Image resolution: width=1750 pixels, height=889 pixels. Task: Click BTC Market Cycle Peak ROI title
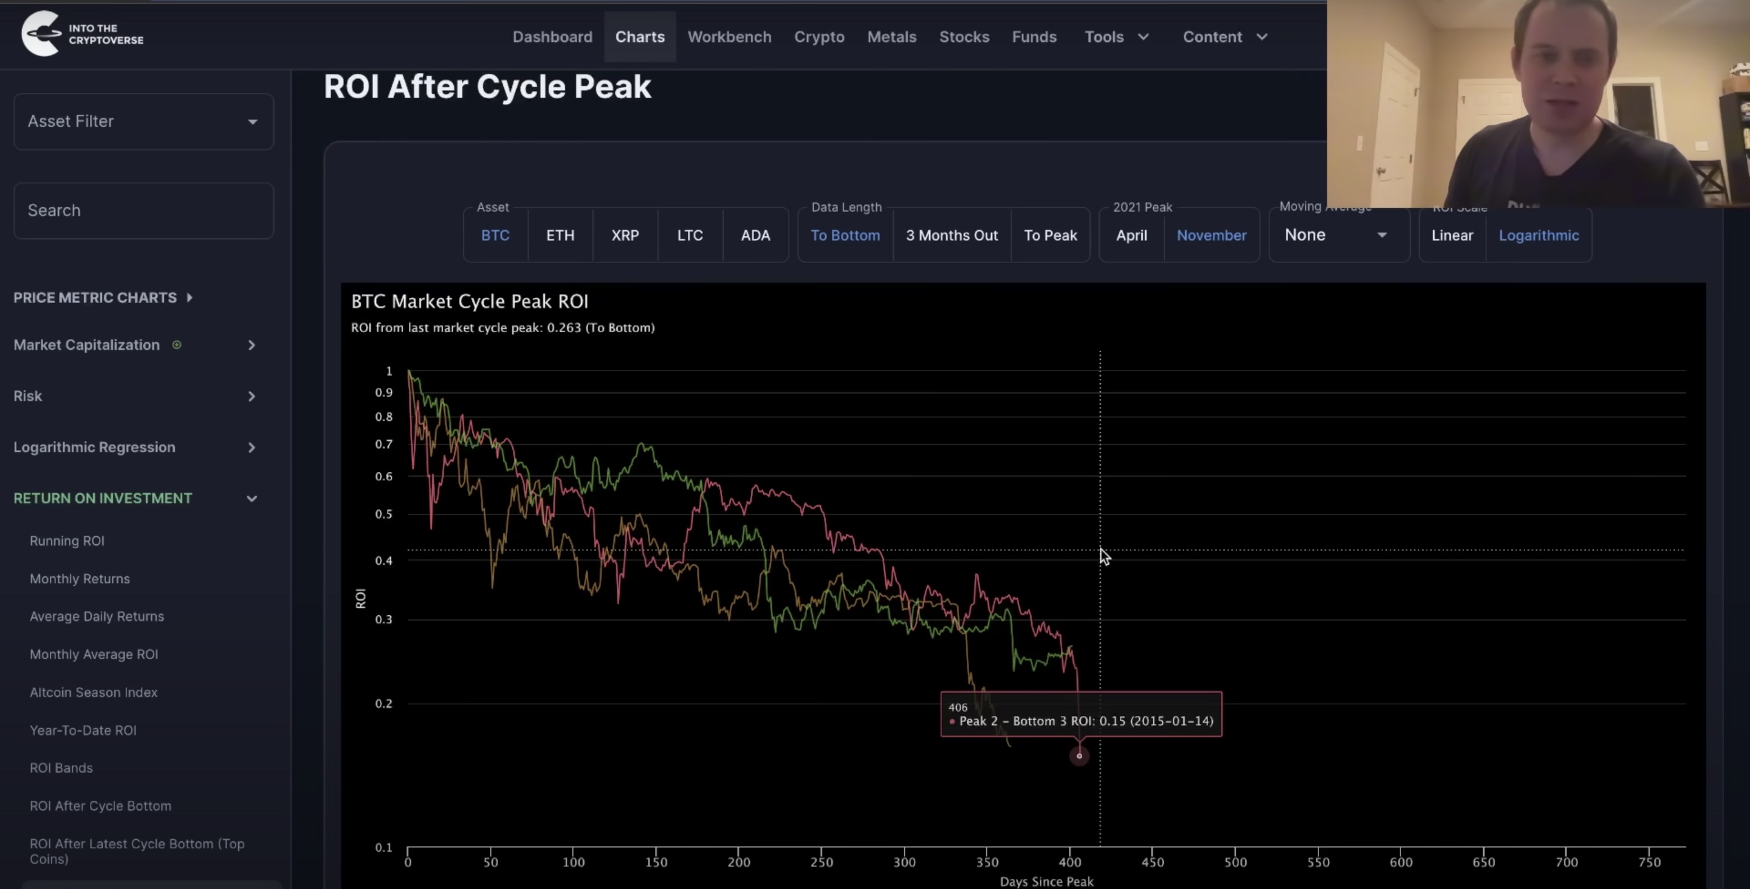click(470, 302)
